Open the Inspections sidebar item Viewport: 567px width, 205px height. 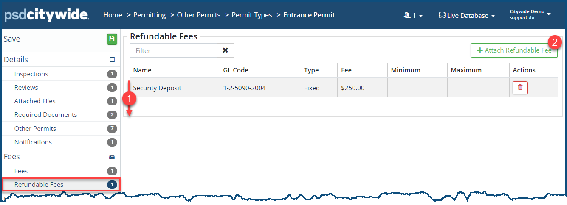click(x=31, y=74)
